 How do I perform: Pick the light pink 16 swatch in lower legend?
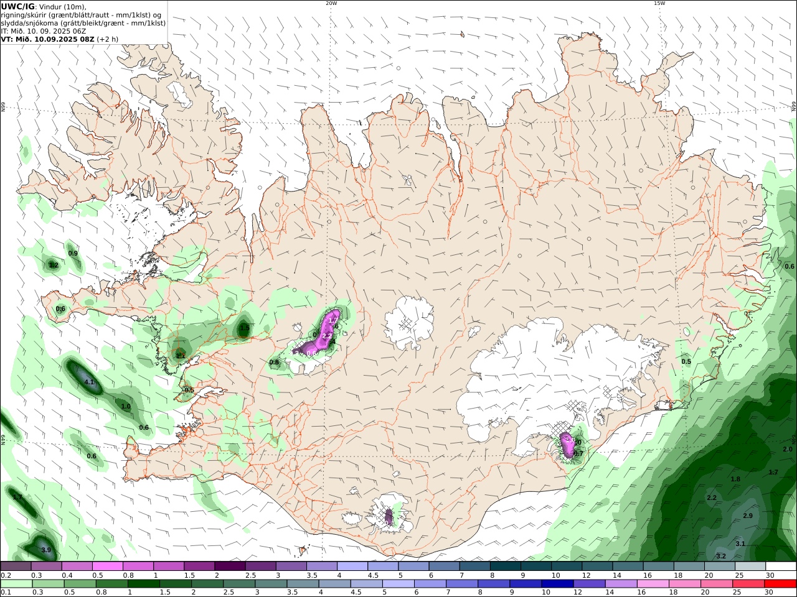[653, 583]
